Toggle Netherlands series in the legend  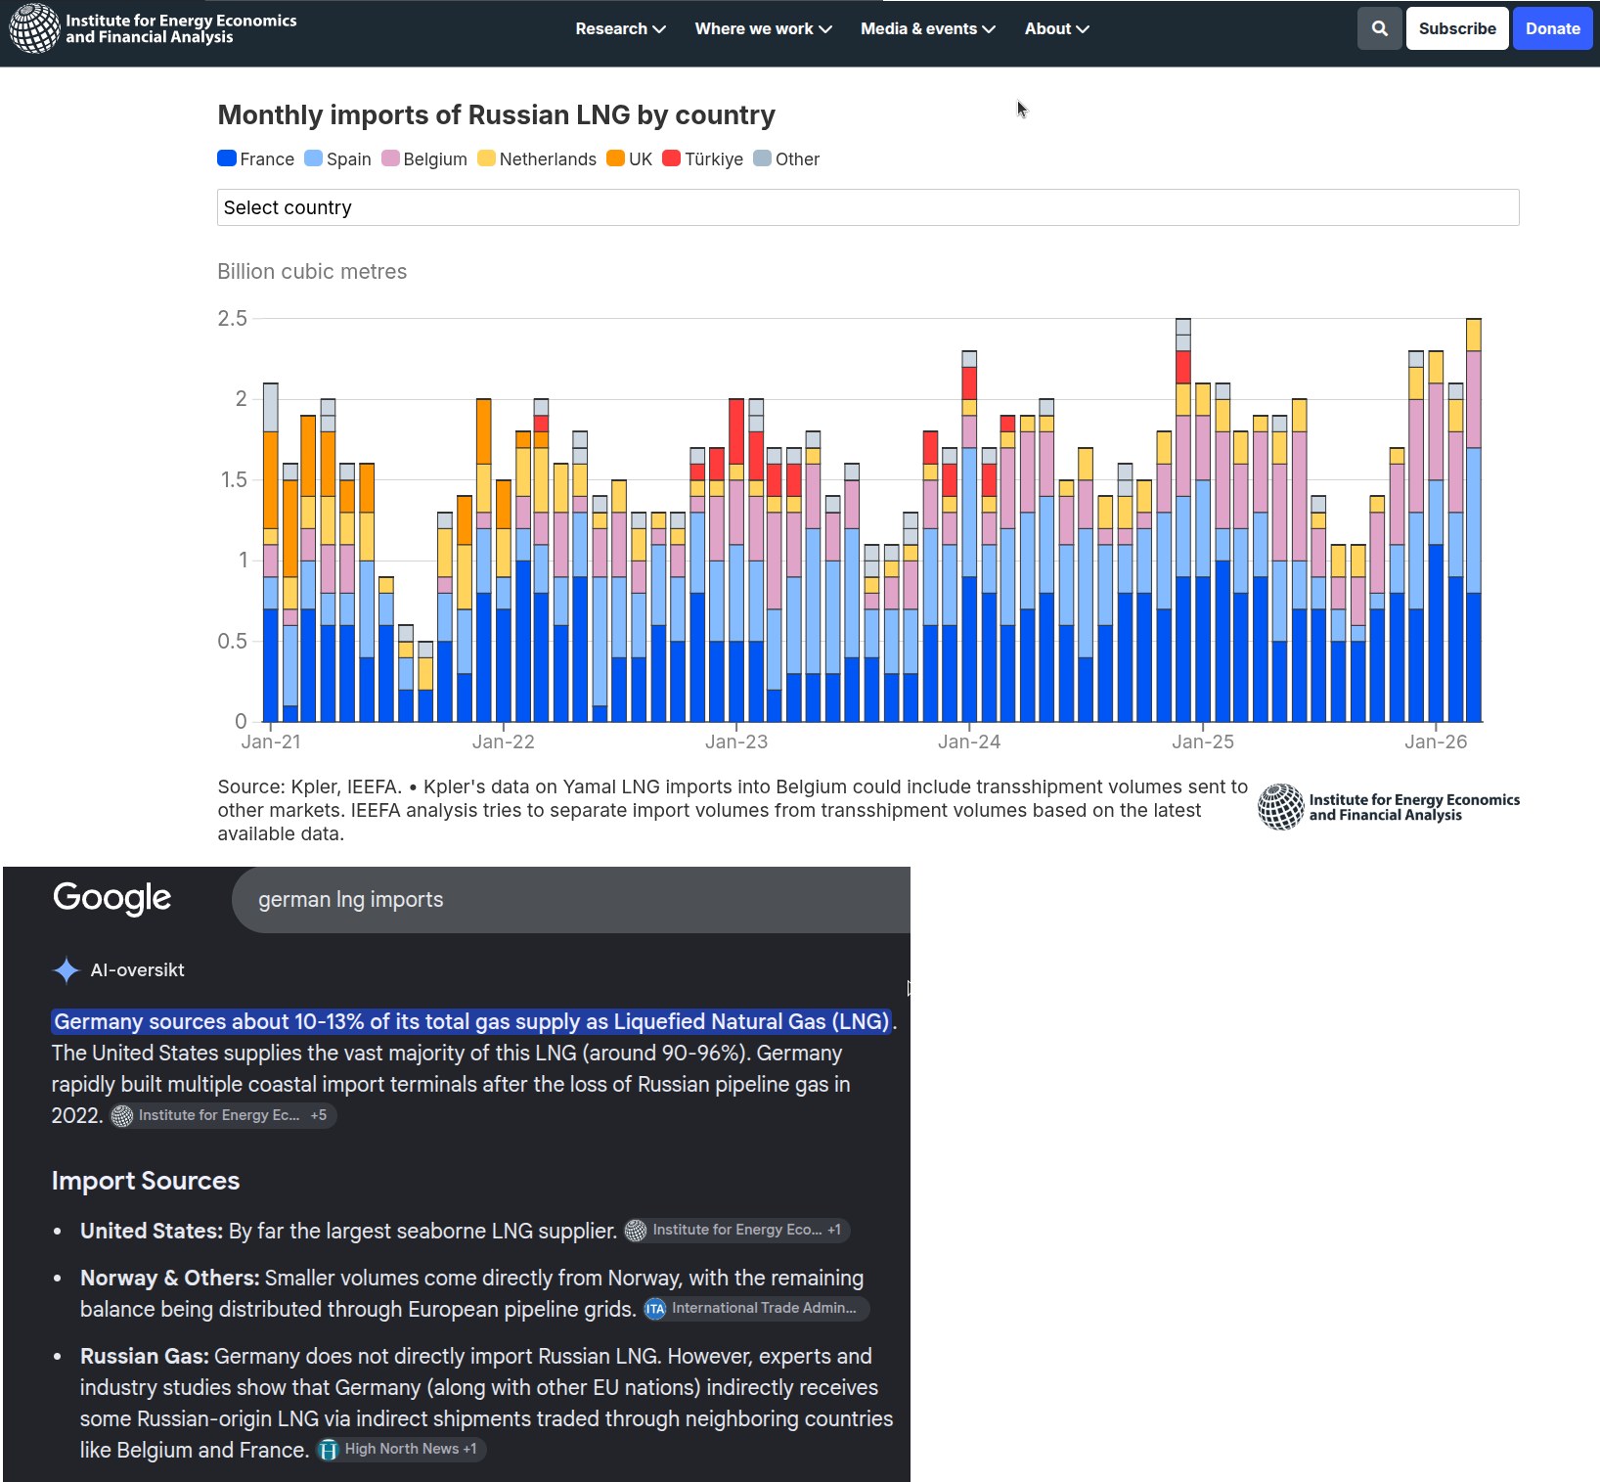pos(537,159)
